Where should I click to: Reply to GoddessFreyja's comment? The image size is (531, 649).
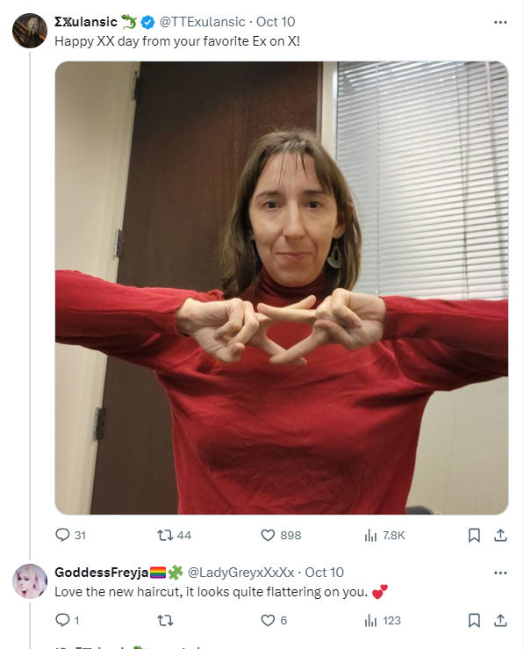click(x=67, y=620)
